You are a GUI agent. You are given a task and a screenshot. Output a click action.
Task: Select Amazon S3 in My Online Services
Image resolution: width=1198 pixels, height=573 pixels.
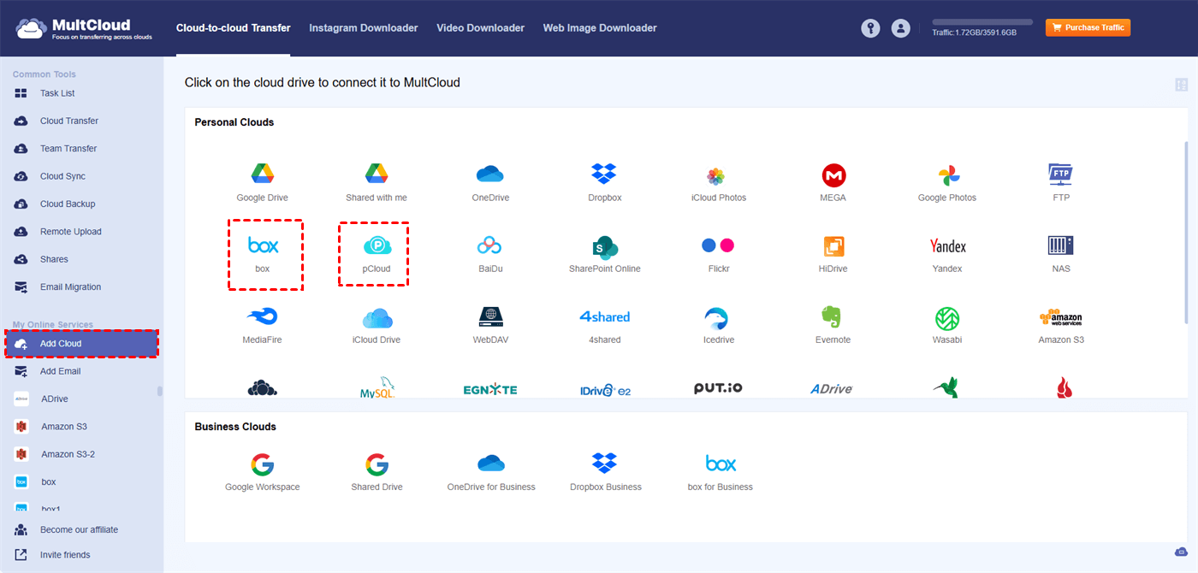point(63,426)
